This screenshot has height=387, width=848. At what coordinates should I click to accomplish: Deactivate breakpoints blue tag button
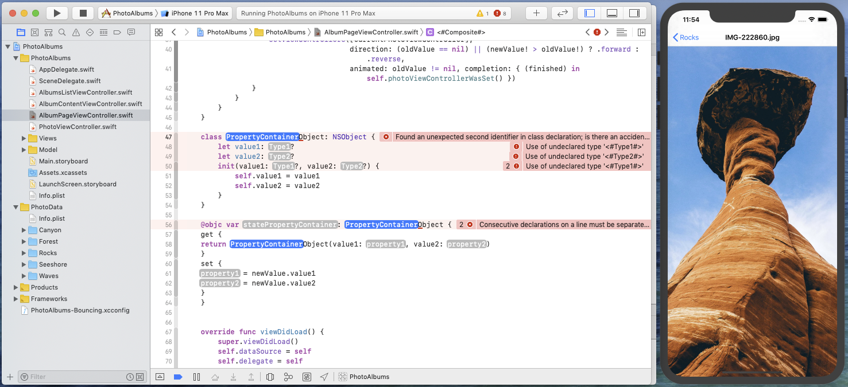pyautogui.click(x=178, y=377)
